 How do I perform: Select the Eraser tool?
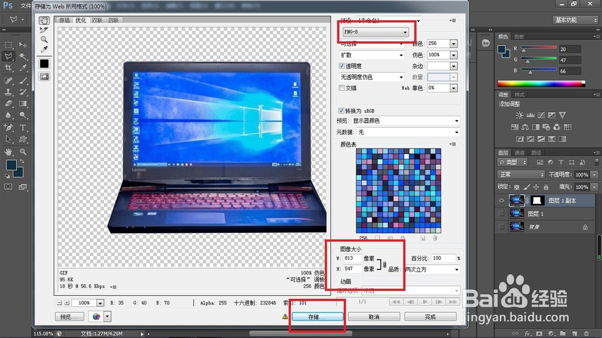(8, 103)
